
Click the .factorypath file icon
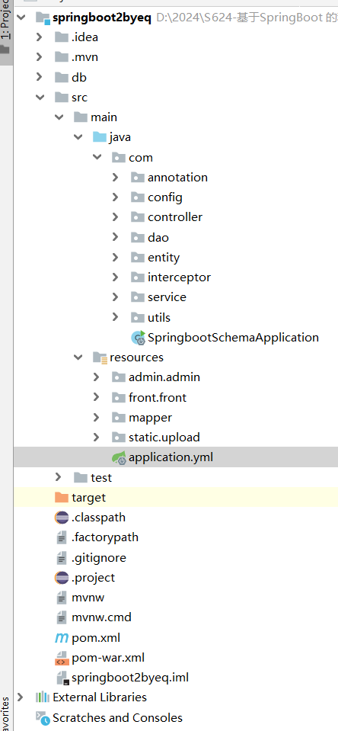pos(62,538)
